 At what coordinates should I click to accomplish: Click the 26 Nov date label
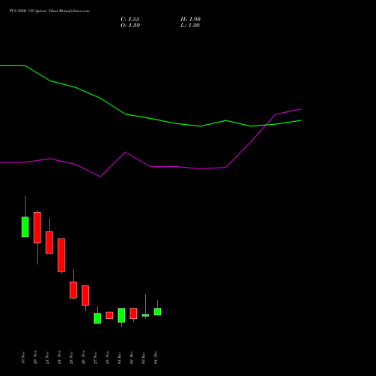[83, 358]
